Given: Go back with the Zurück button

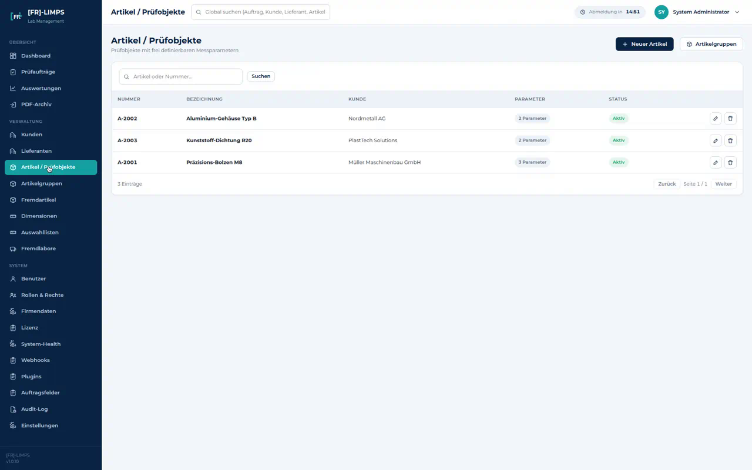Looking at the screenshot, I should [x=667, y=184].
